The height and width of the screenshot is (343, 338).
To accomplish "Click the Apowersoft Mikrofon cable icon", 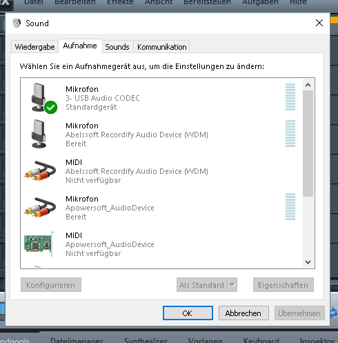I will click(x=40, y=208).
